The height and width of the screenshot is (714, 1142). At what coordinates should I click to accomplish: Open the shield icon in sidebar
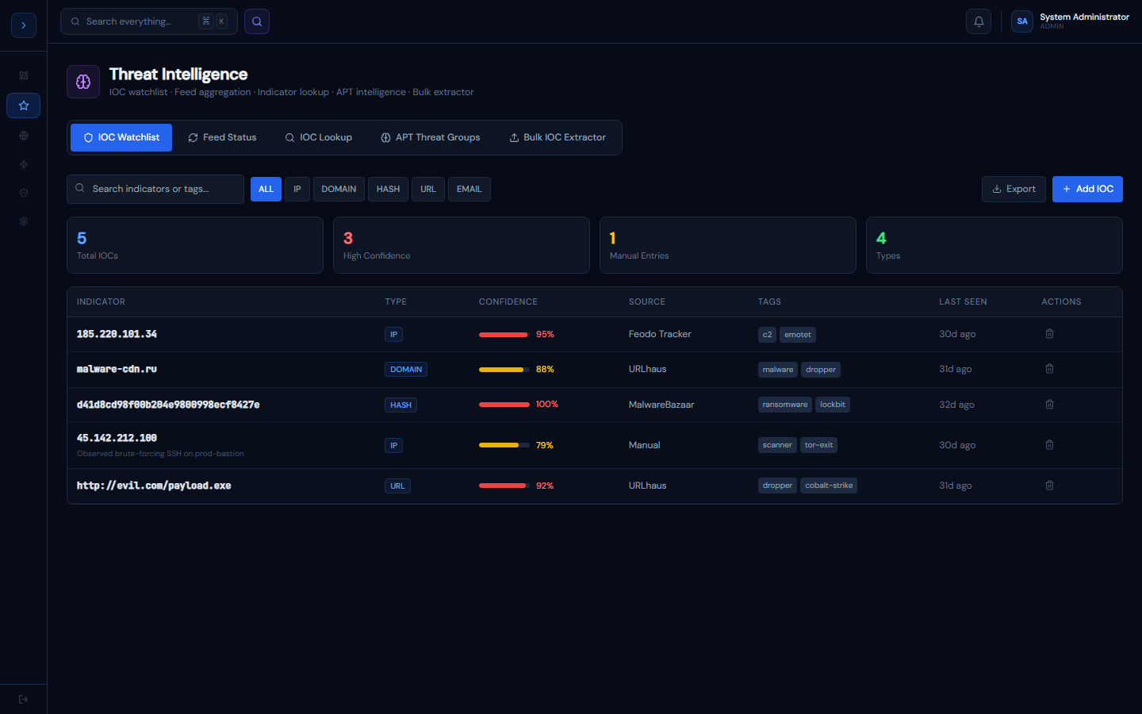[24, 193]
